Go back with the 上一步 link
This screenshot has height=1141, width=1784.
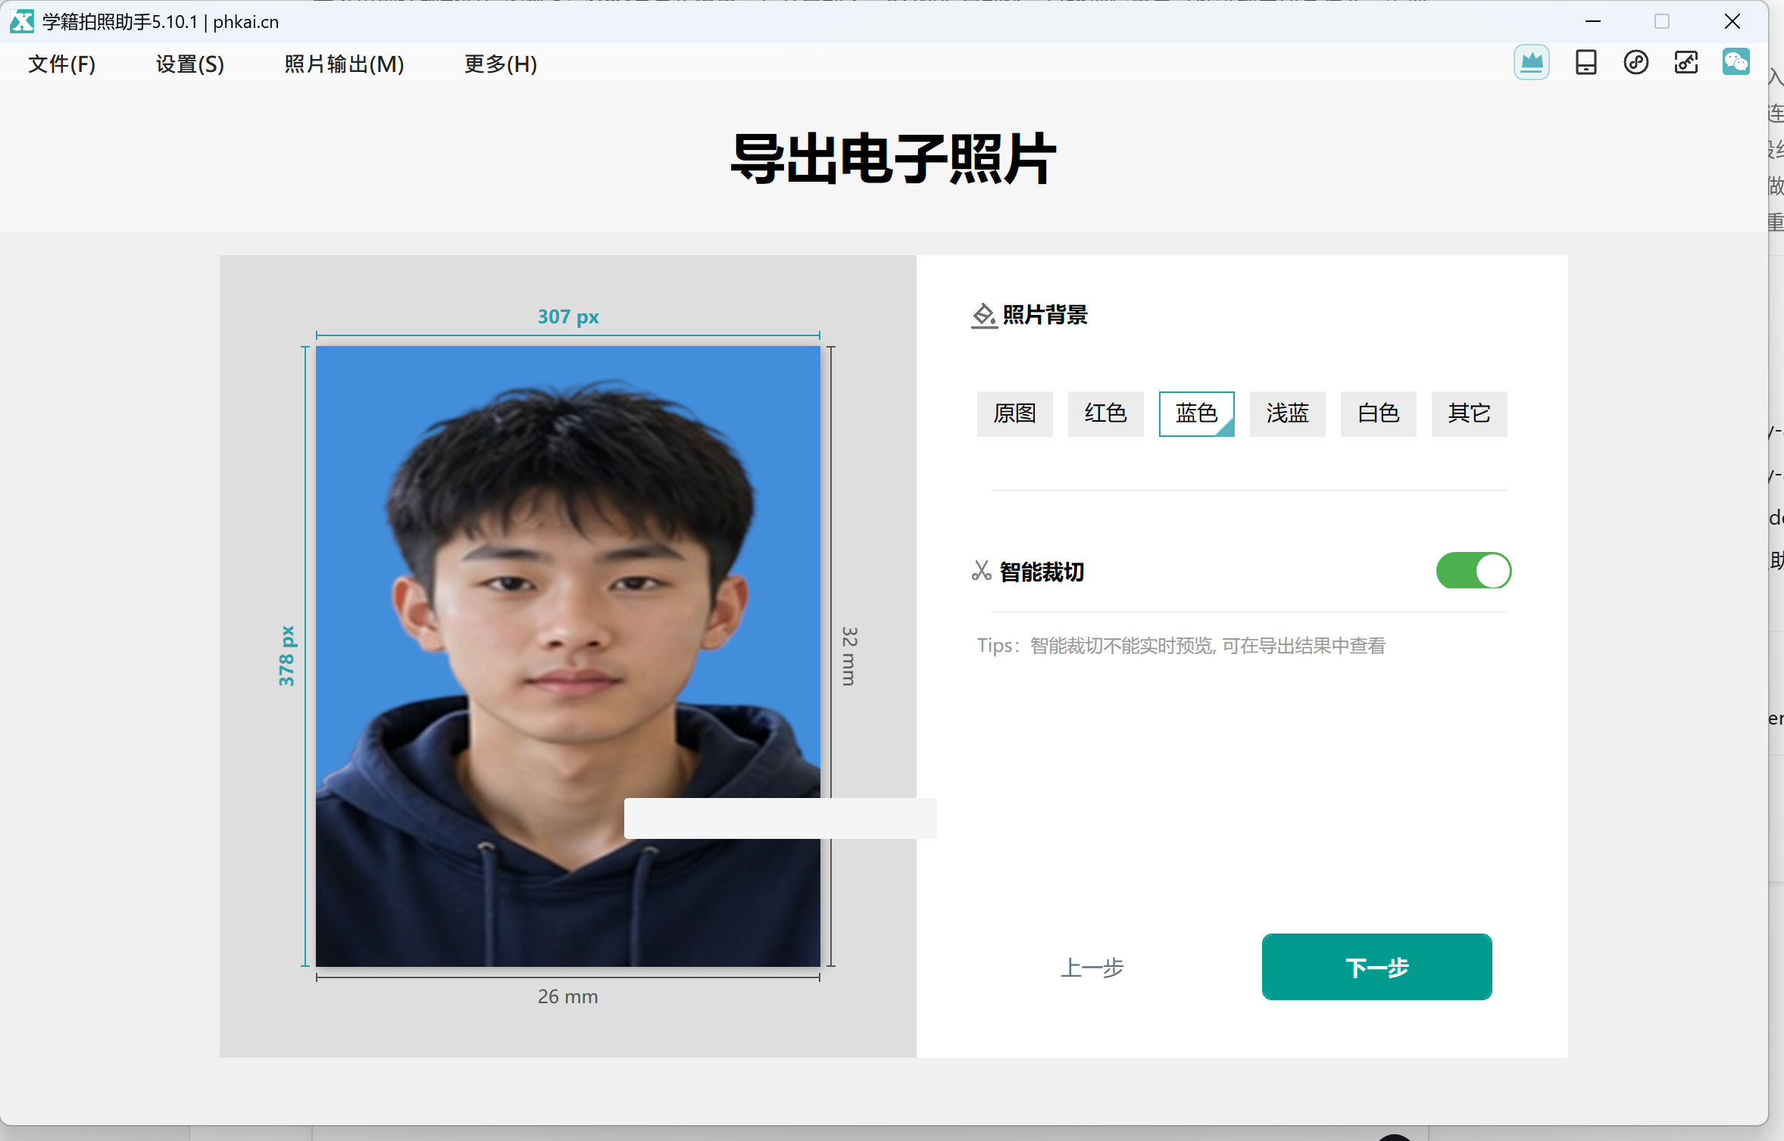pos(1092,968)
